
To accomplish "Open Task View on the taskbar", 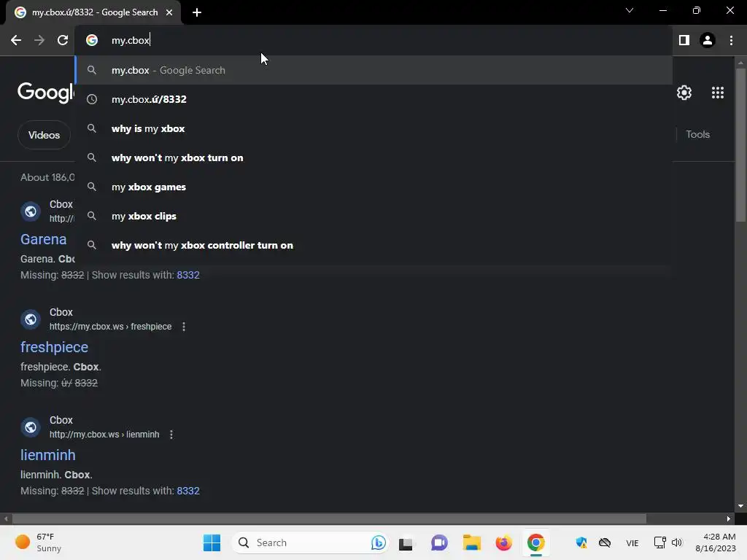I will pos(406,542).
